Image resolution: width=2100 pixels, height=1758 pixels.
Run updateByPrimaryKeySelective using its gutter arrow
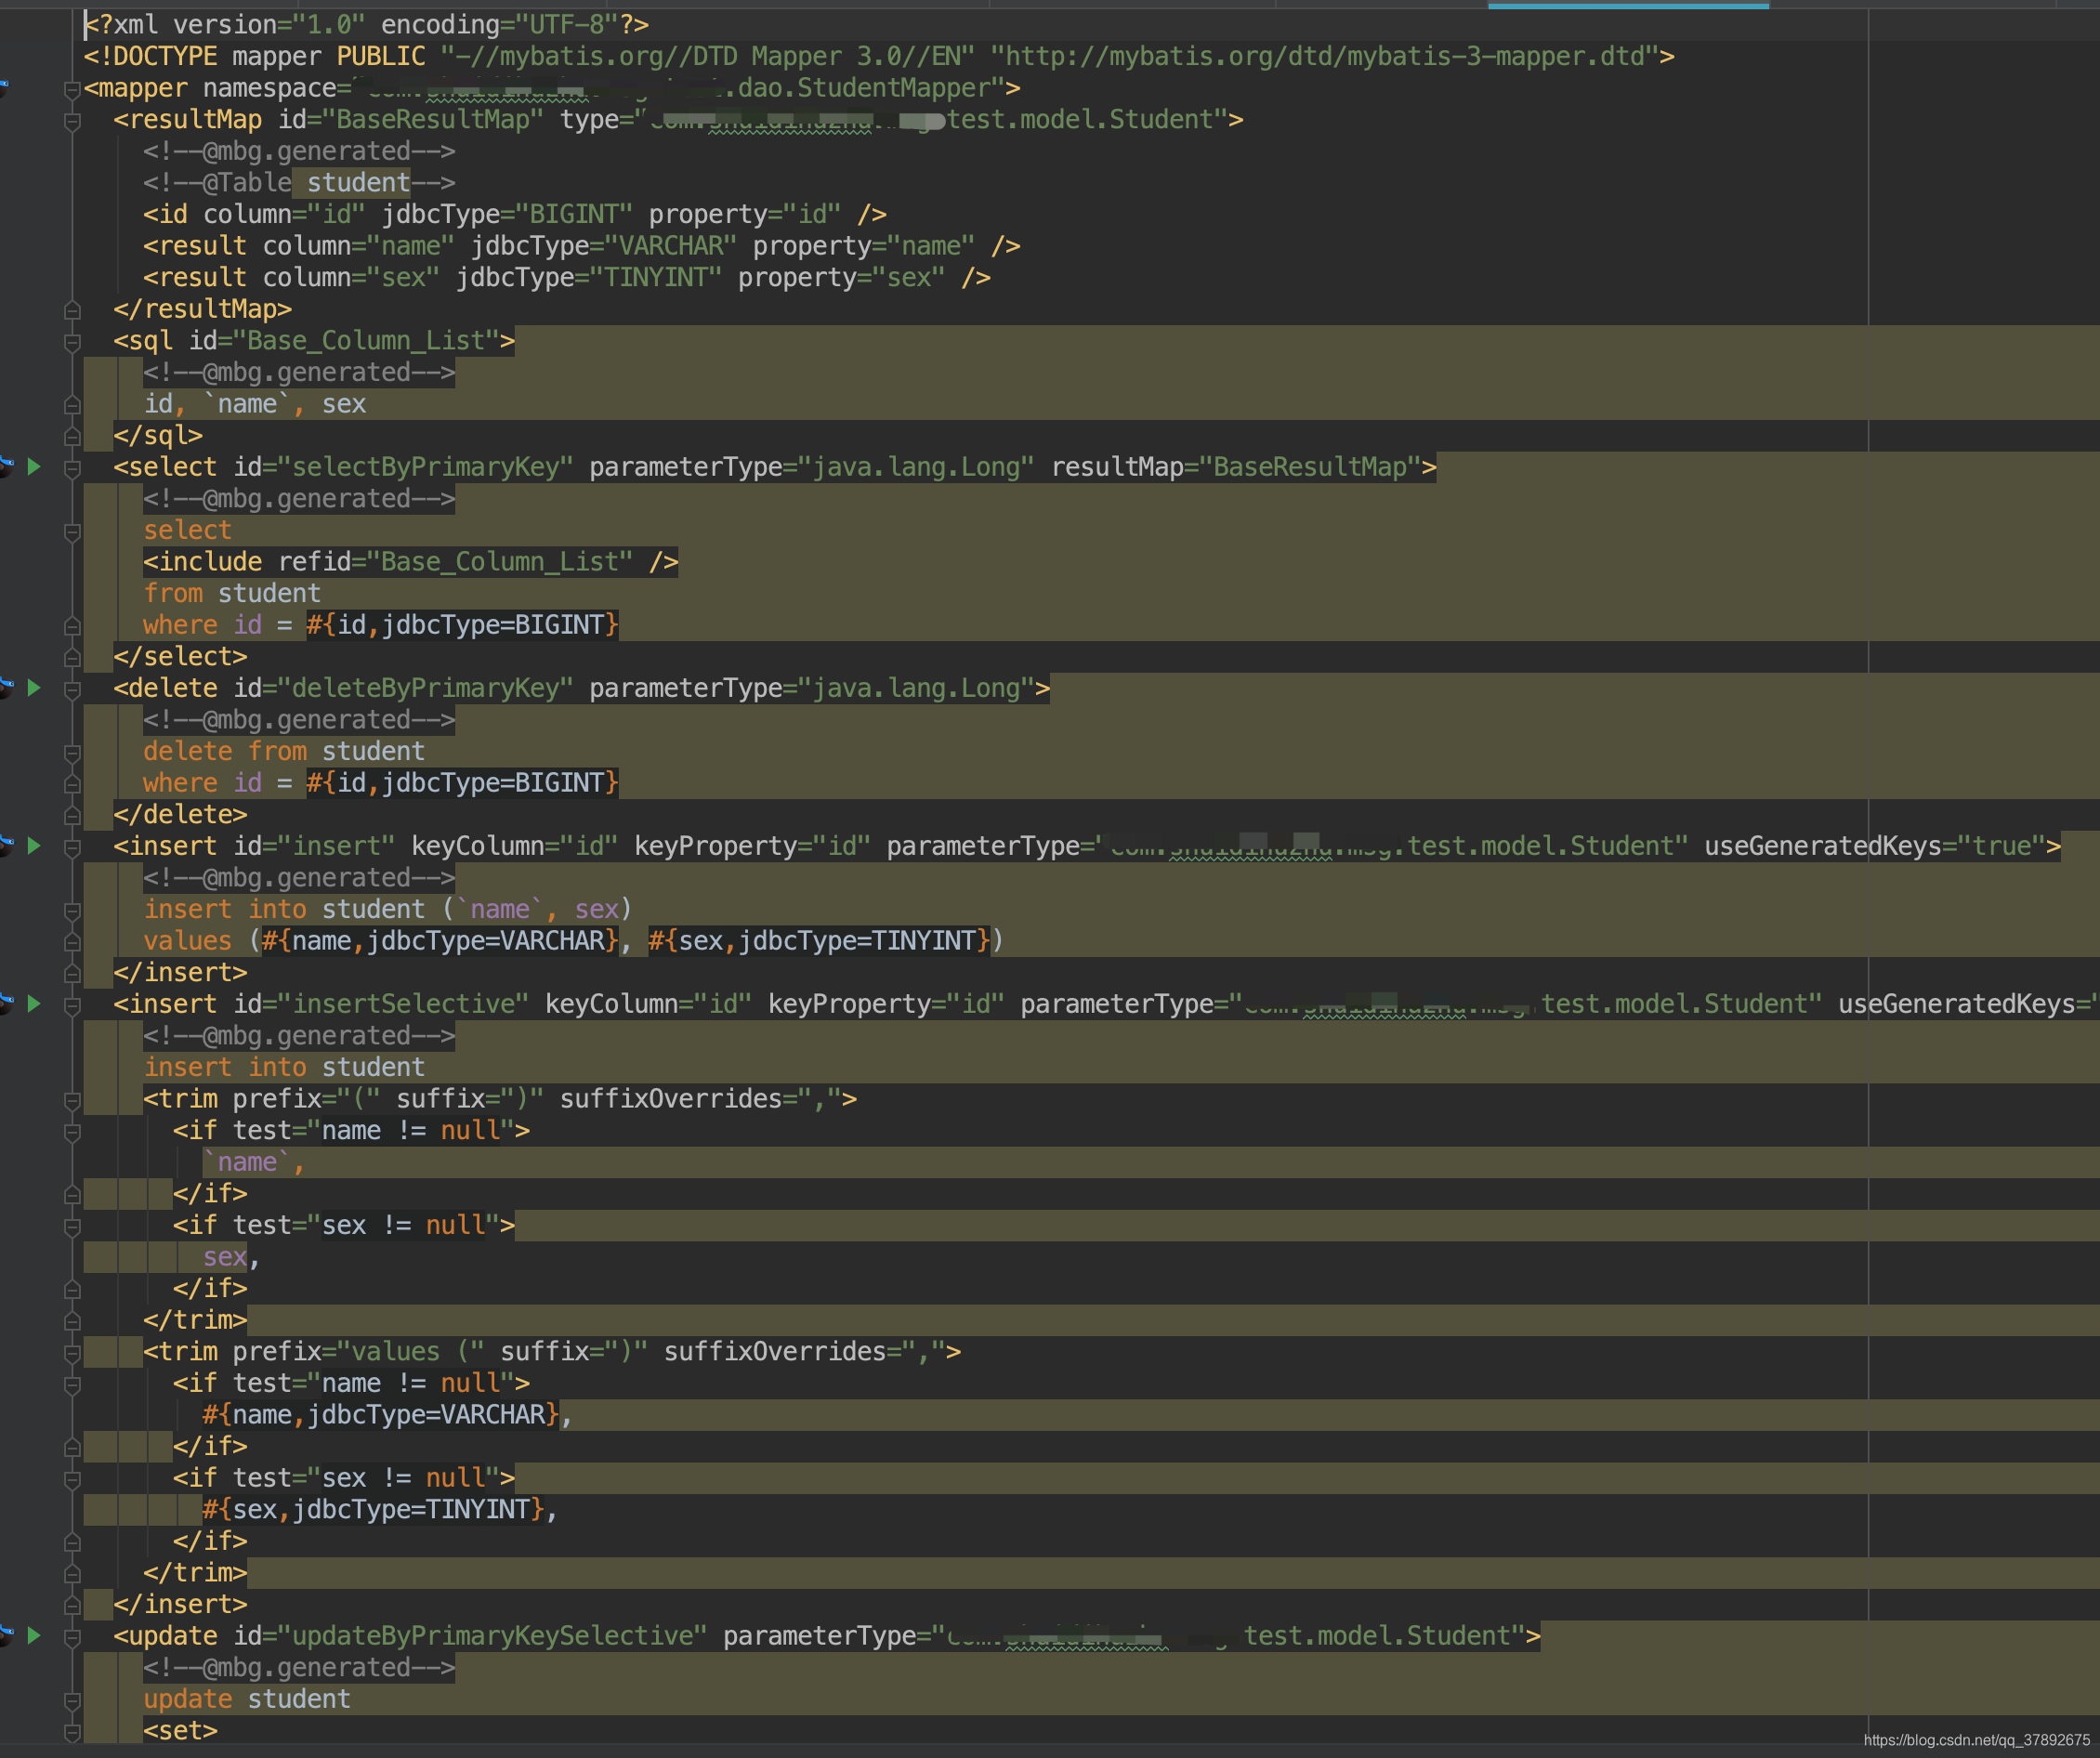[34, 1635]
